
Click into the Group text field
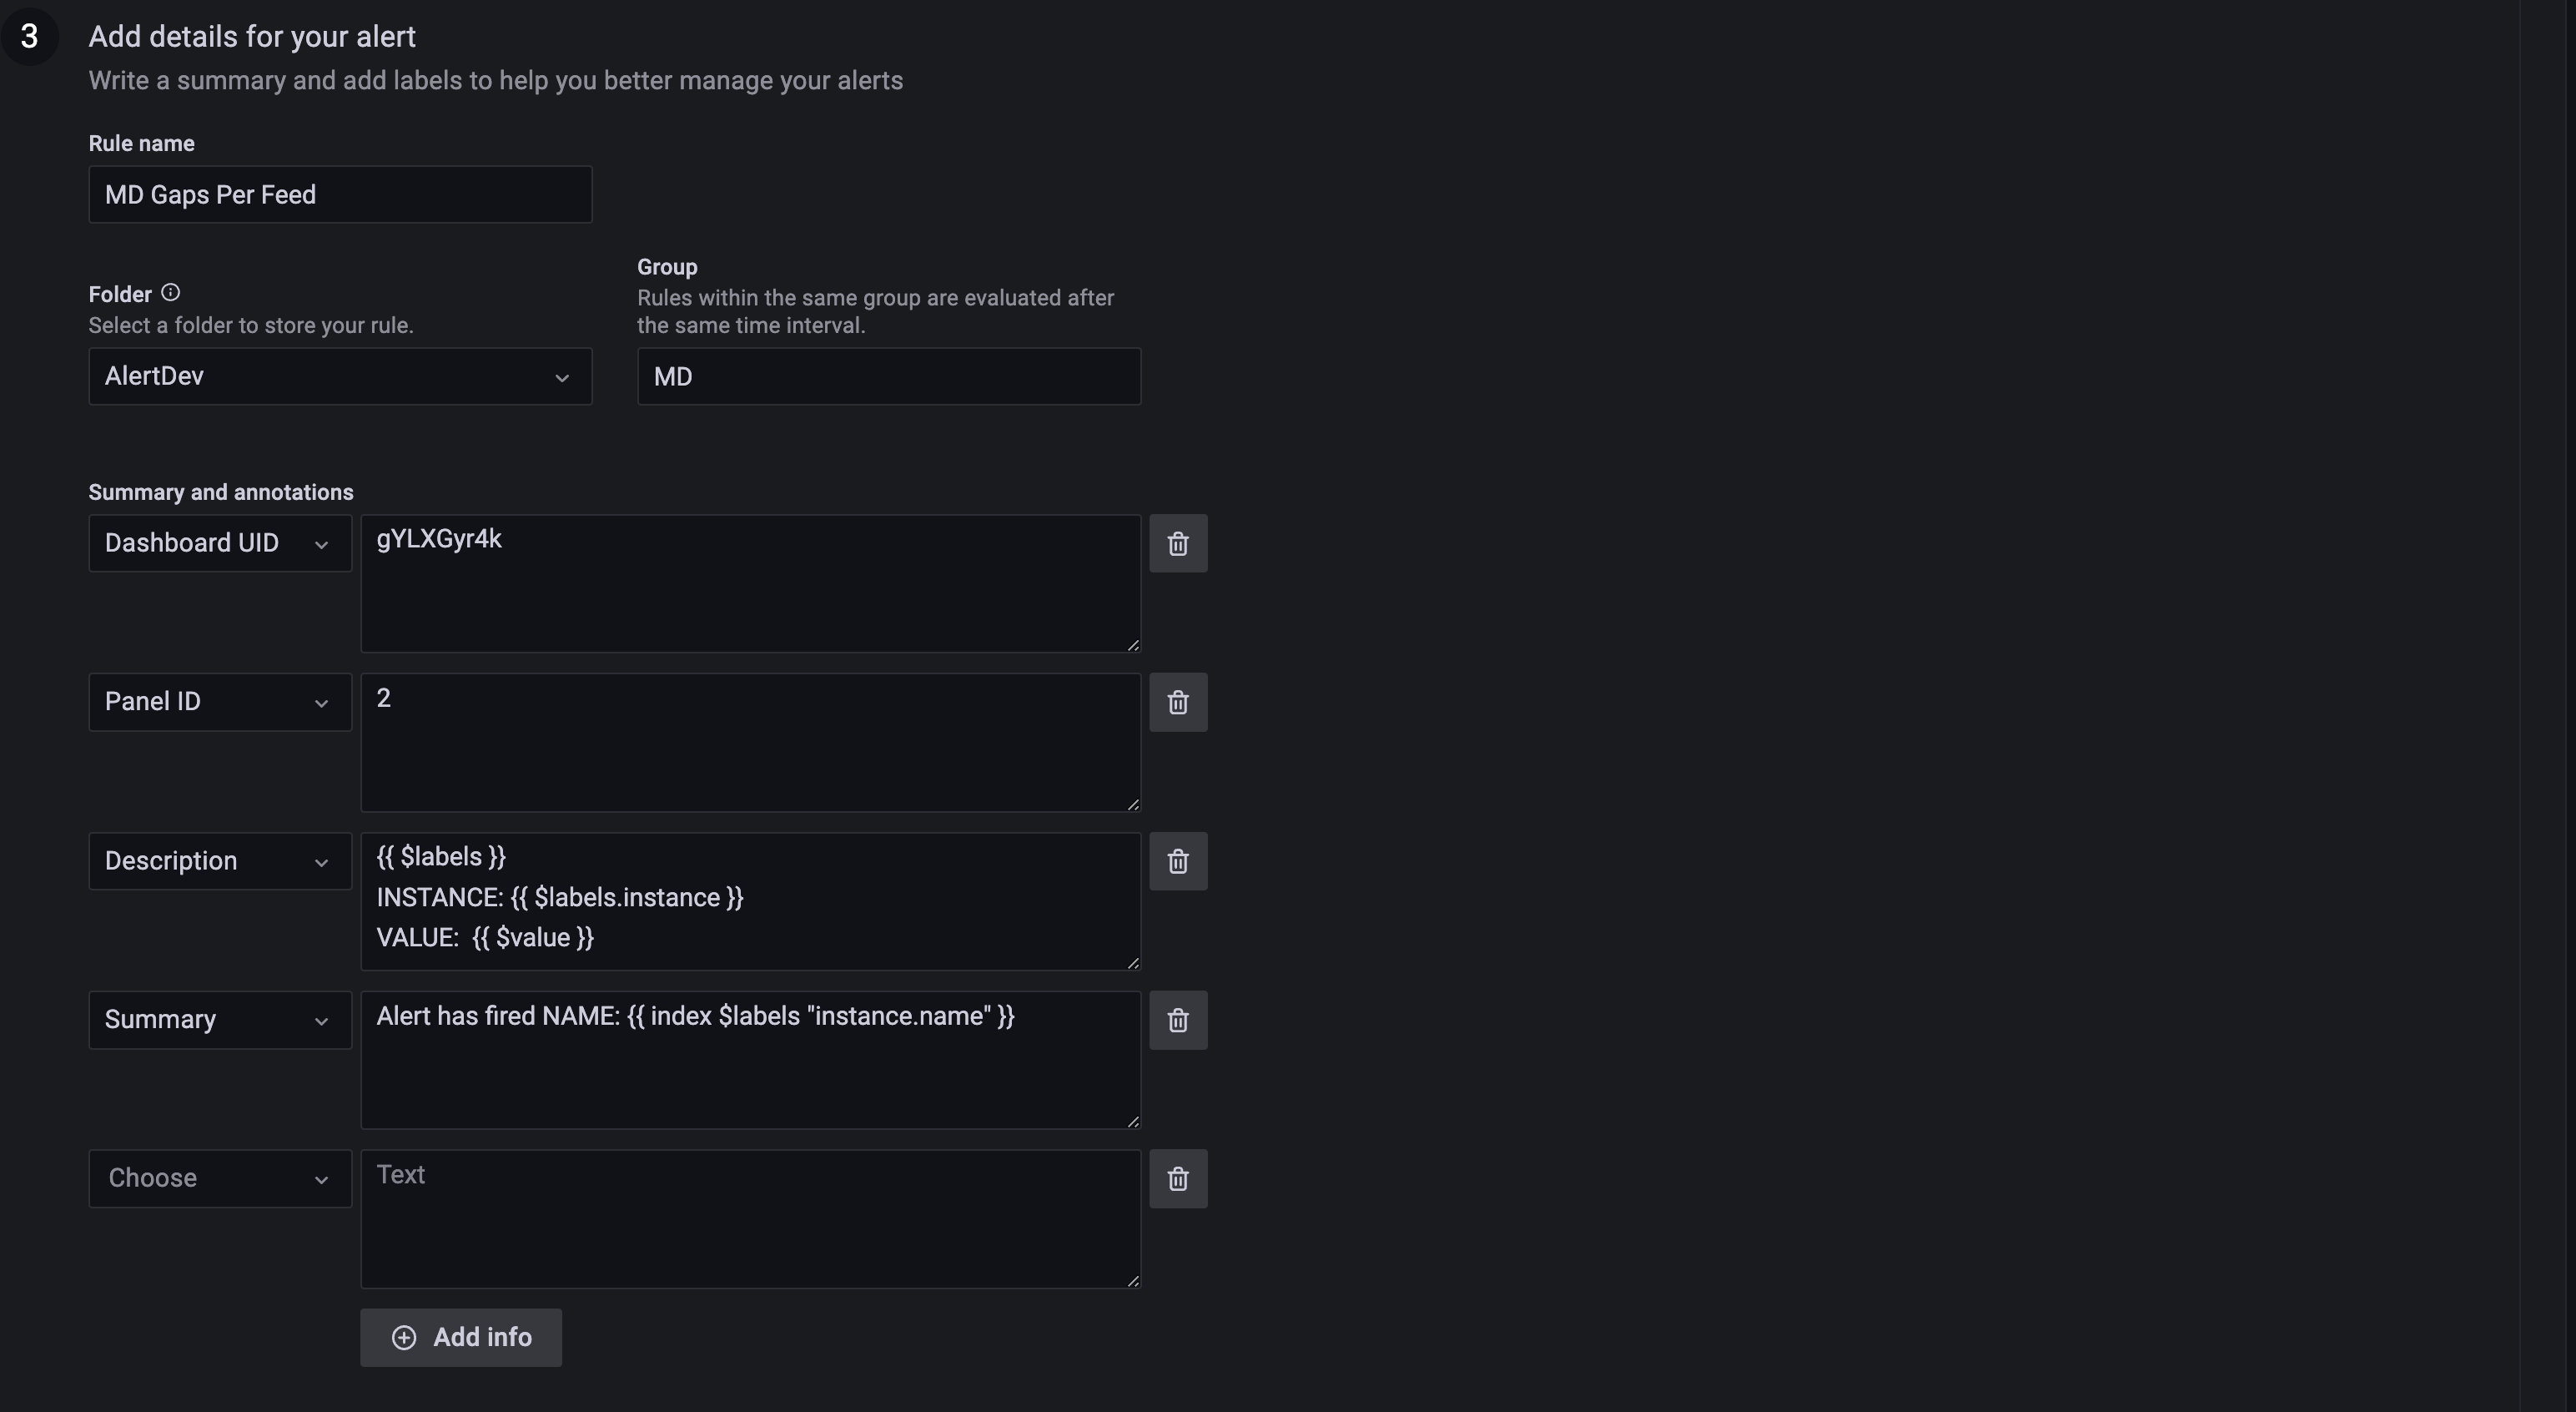[889, 377]
